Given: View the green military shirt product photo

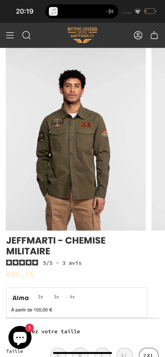Looking at the screenshot, I should tap(76, 139).
